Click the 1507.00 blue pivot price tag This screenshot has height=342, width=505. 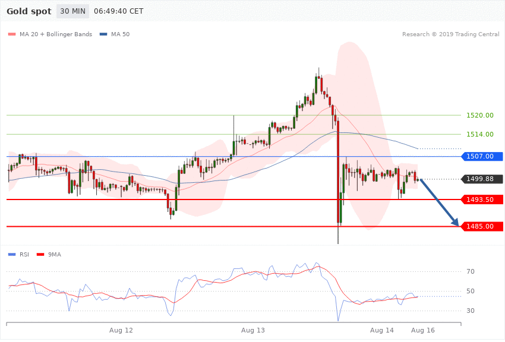[x=482, y=156]
